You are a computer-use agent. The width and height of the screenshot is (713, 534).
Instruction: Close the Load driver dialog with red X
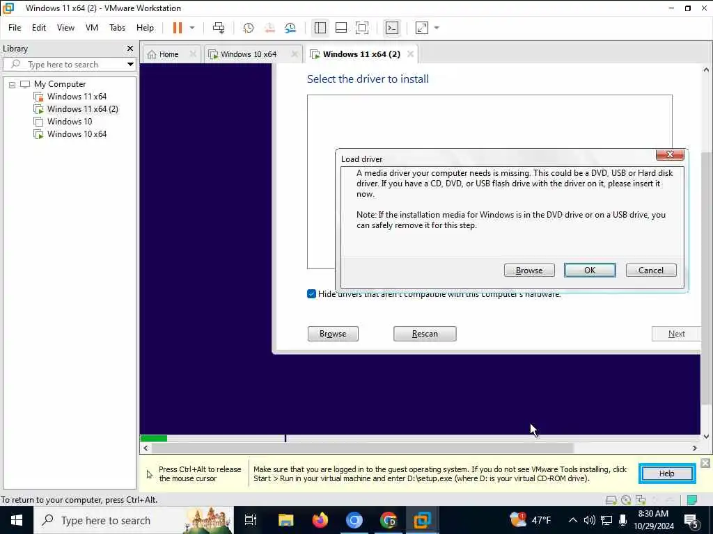click(x=670, y=155)
